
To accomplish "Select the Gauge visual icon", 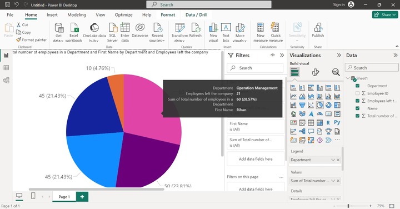I will 319,114.
